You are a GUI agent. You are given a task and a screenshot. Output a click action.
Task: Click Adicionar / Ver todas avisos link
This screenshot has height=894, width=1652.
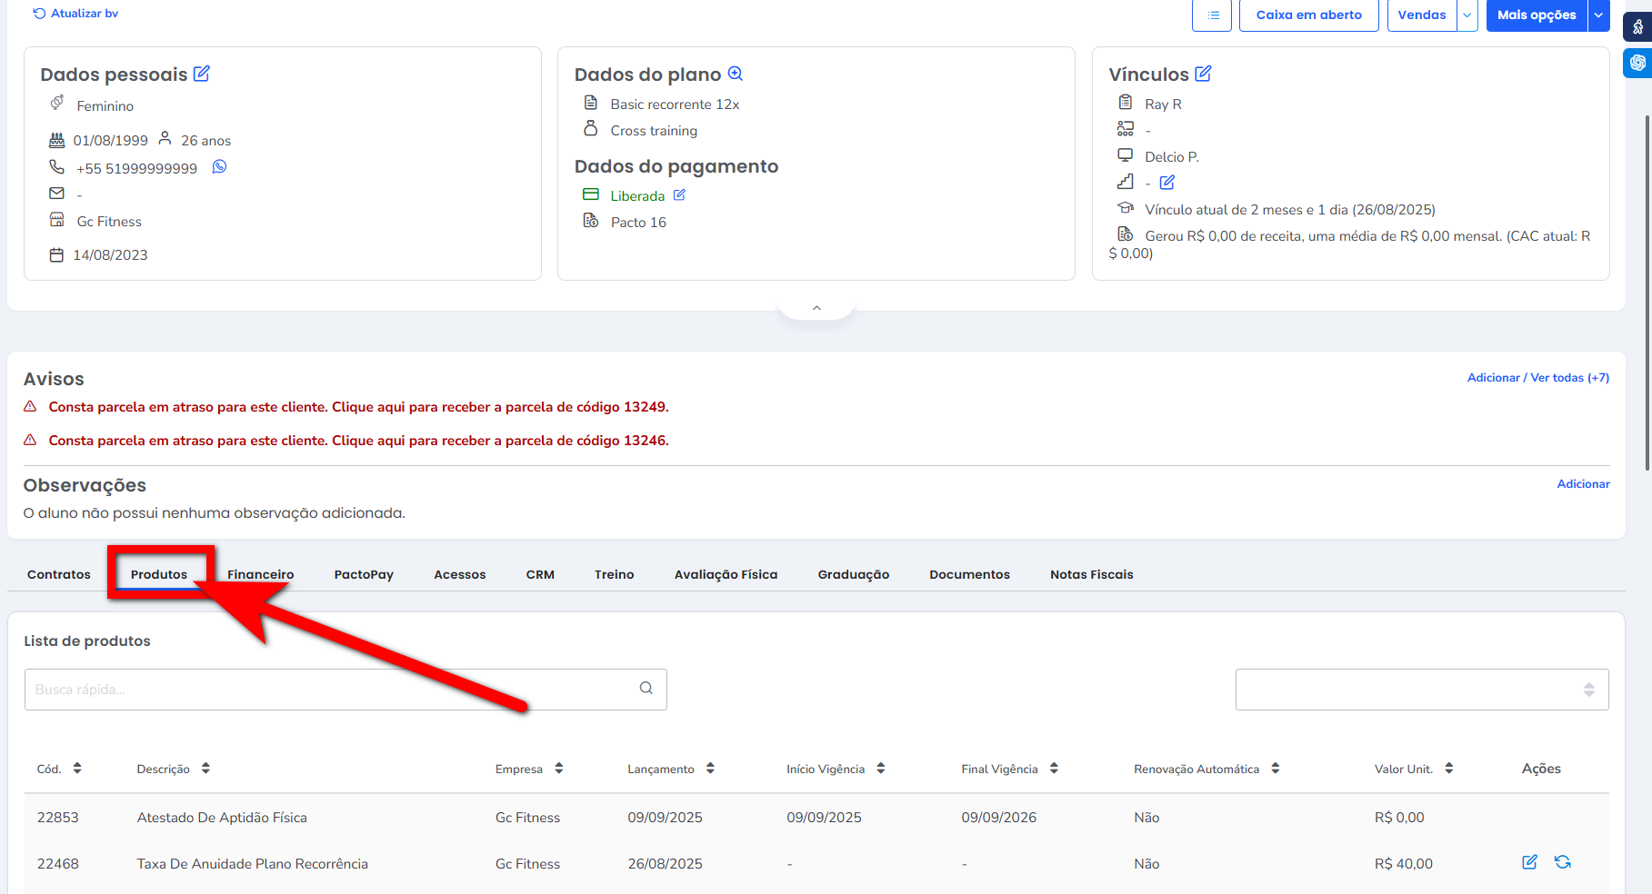[x=1537, y=378]
